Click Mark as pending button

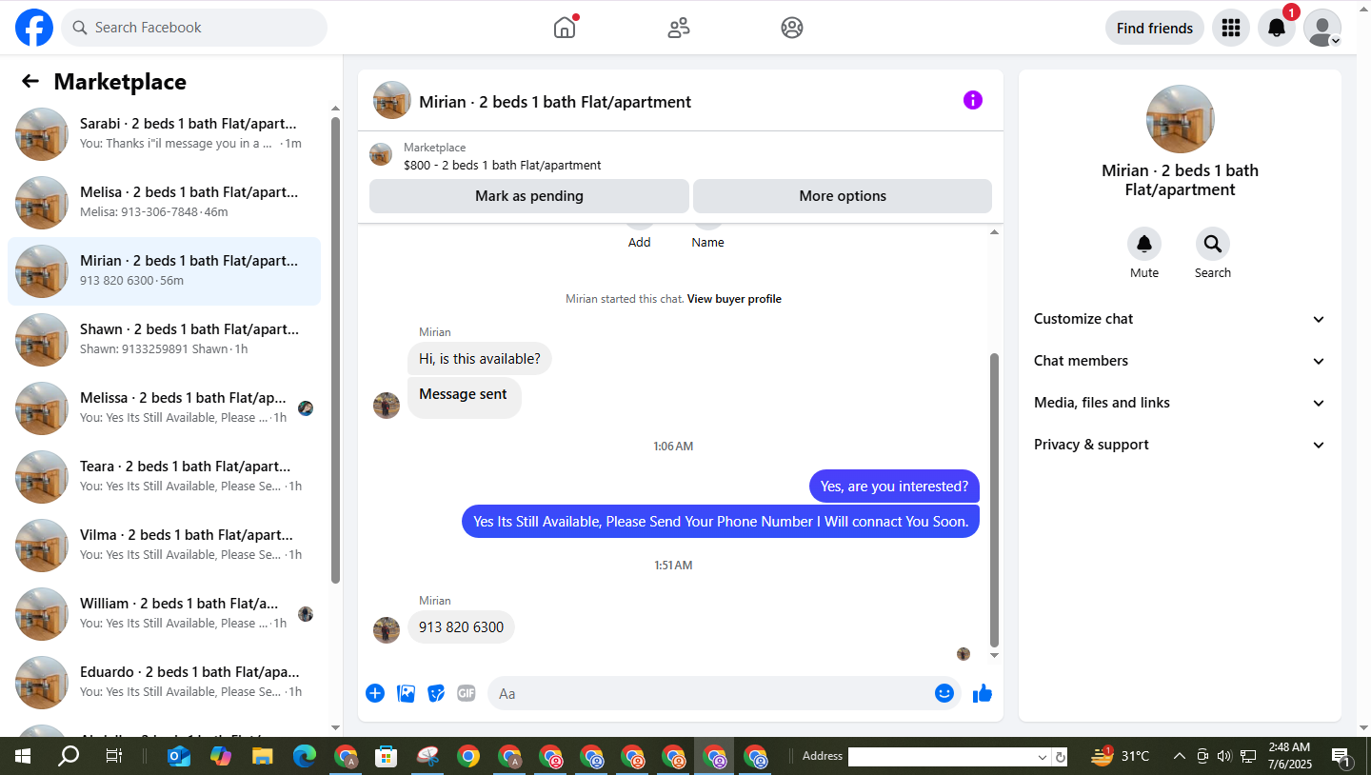coord(529,196)
